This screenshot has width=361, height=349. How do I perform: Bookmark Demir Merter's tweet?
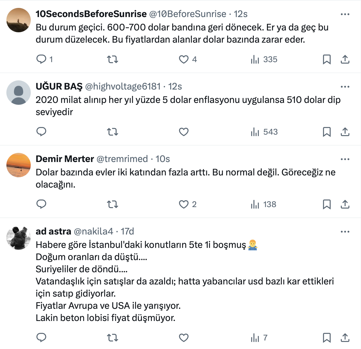[x=327, y=204]
